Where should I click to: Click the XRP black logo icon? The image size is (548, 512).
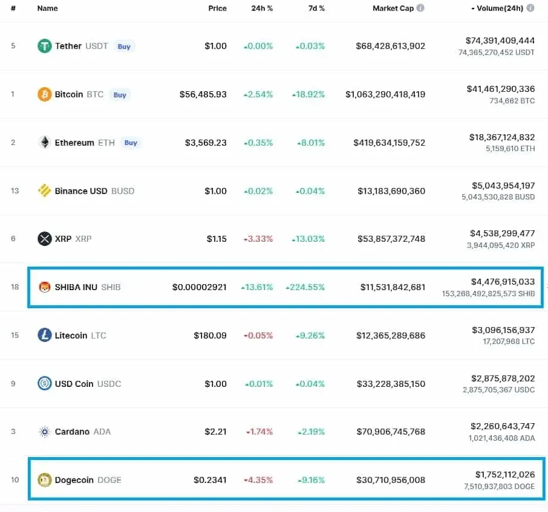point(44,239)
